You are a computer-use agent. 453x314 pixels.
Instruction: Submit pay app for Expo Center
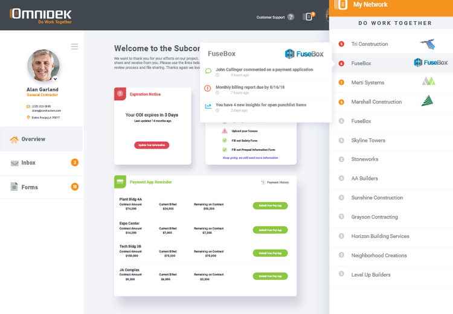click(270, 230)
